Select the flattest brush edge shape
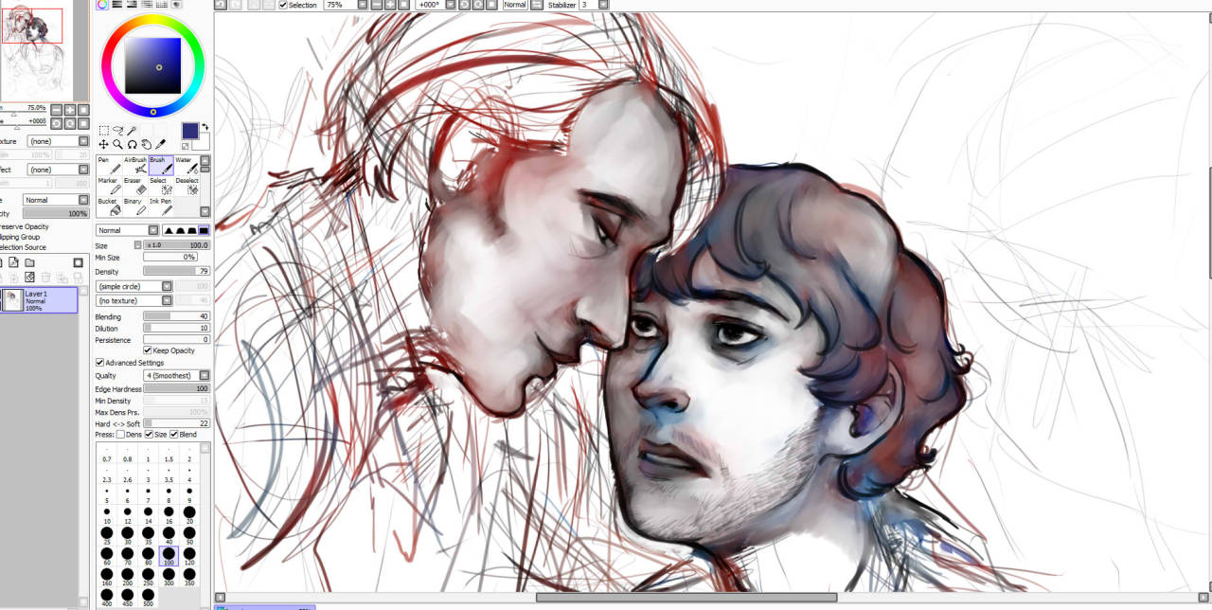The width and height of the screenshot is (1212, 610). tap(204, 230)
